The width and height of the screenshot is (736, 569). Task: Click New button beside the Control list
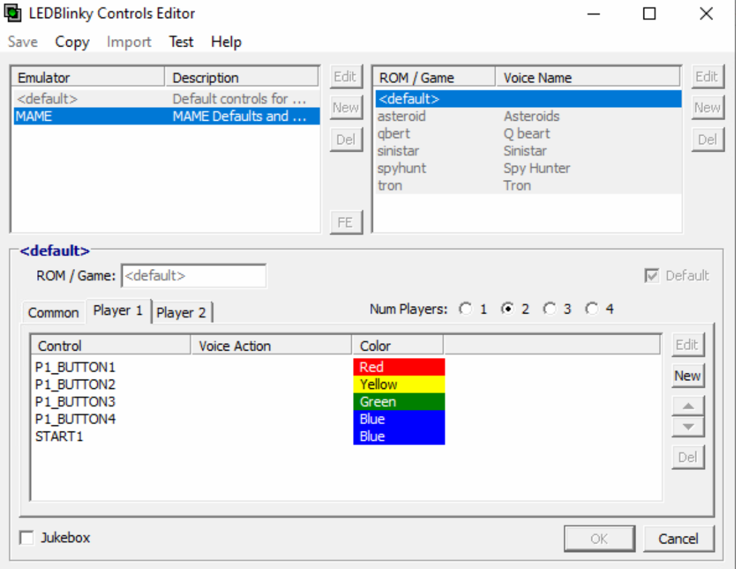pos(687,376)
